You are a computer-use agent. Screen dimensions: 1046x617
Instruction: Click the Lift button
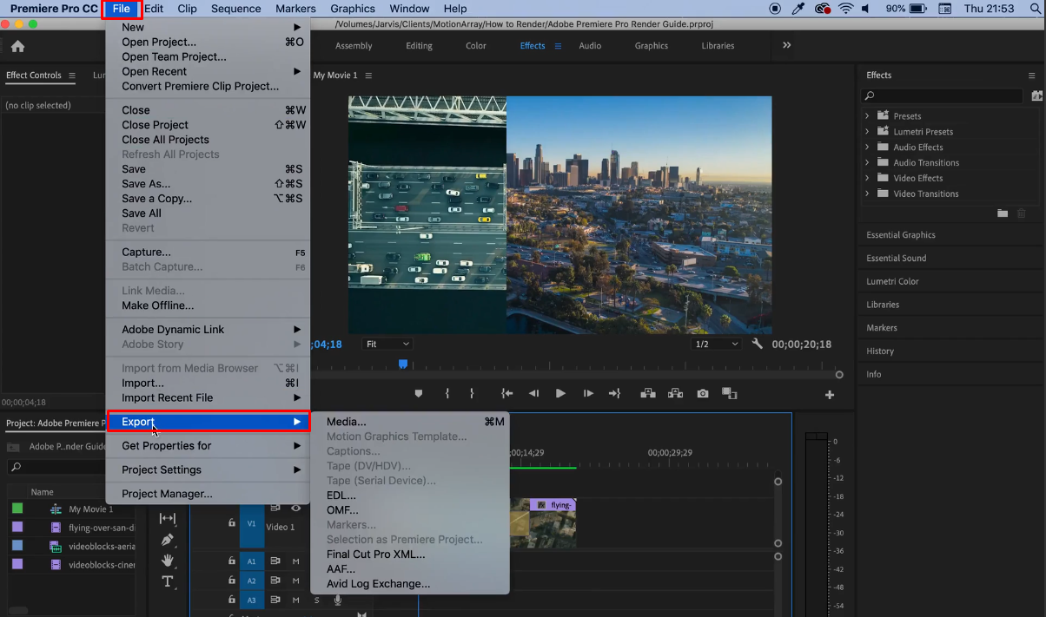point(648,393)
